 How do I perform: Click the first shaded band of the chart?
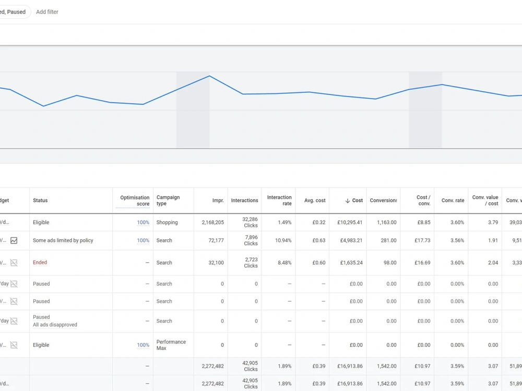coord(193,110)
